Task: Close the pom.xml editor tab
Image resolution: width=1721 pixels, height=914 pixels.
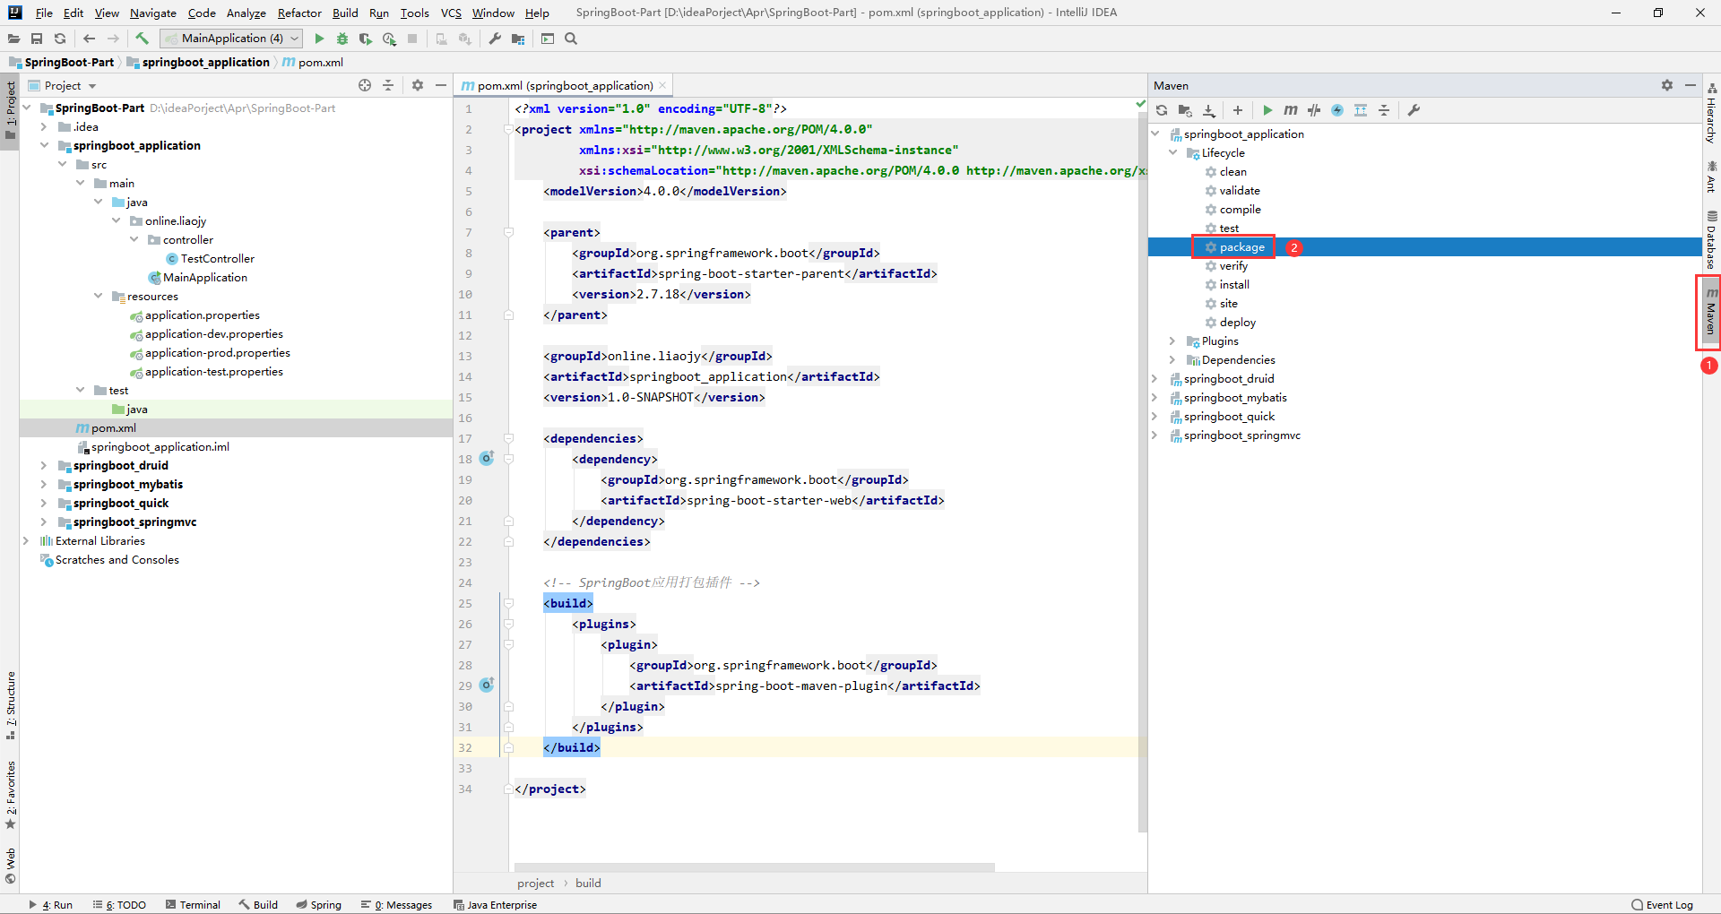Action: pos(662,85)
